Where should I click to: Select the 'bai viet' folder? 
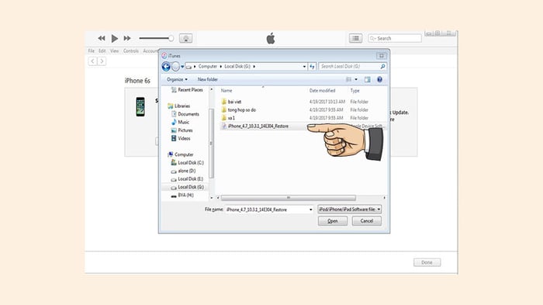click(x=231, y=102)
